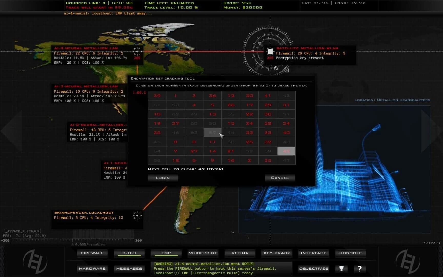Click the satellite icon for satellite.metallion.wlan
Viewport: 443px width, 277px height.
[270, 52]
